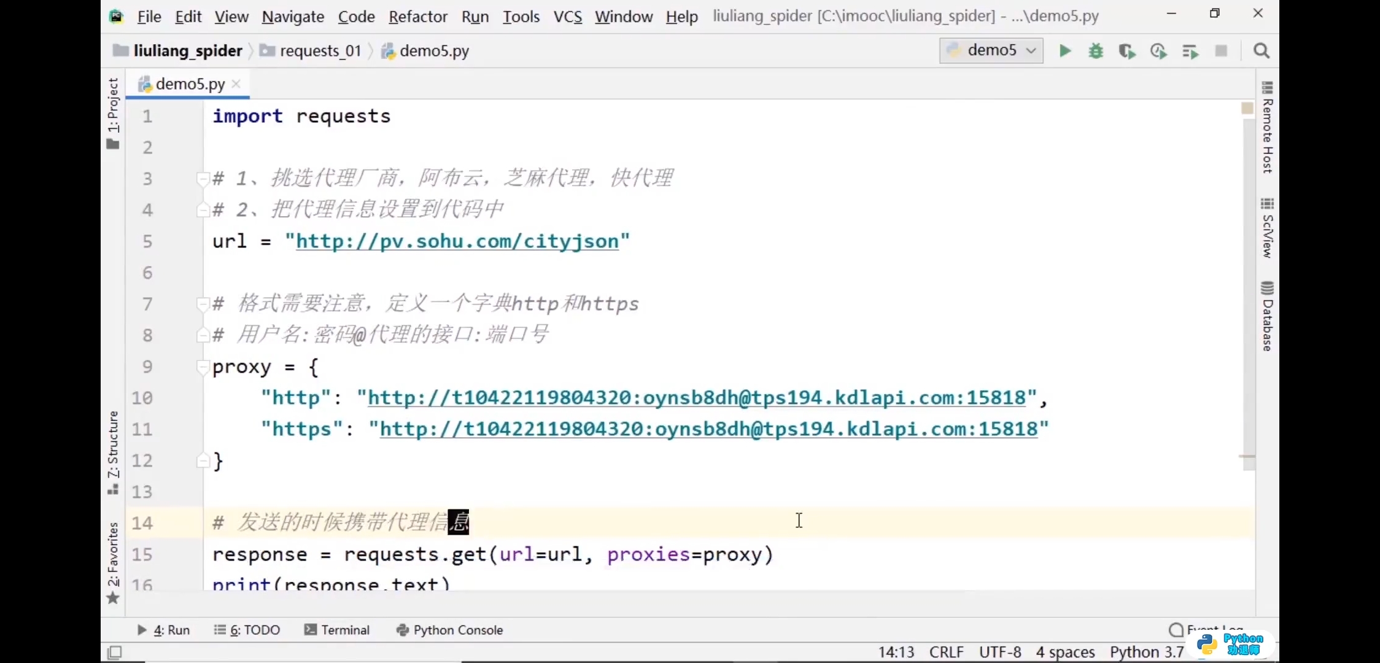Click the Stop square icon
1380x663 pixels.
(1221, 51)
